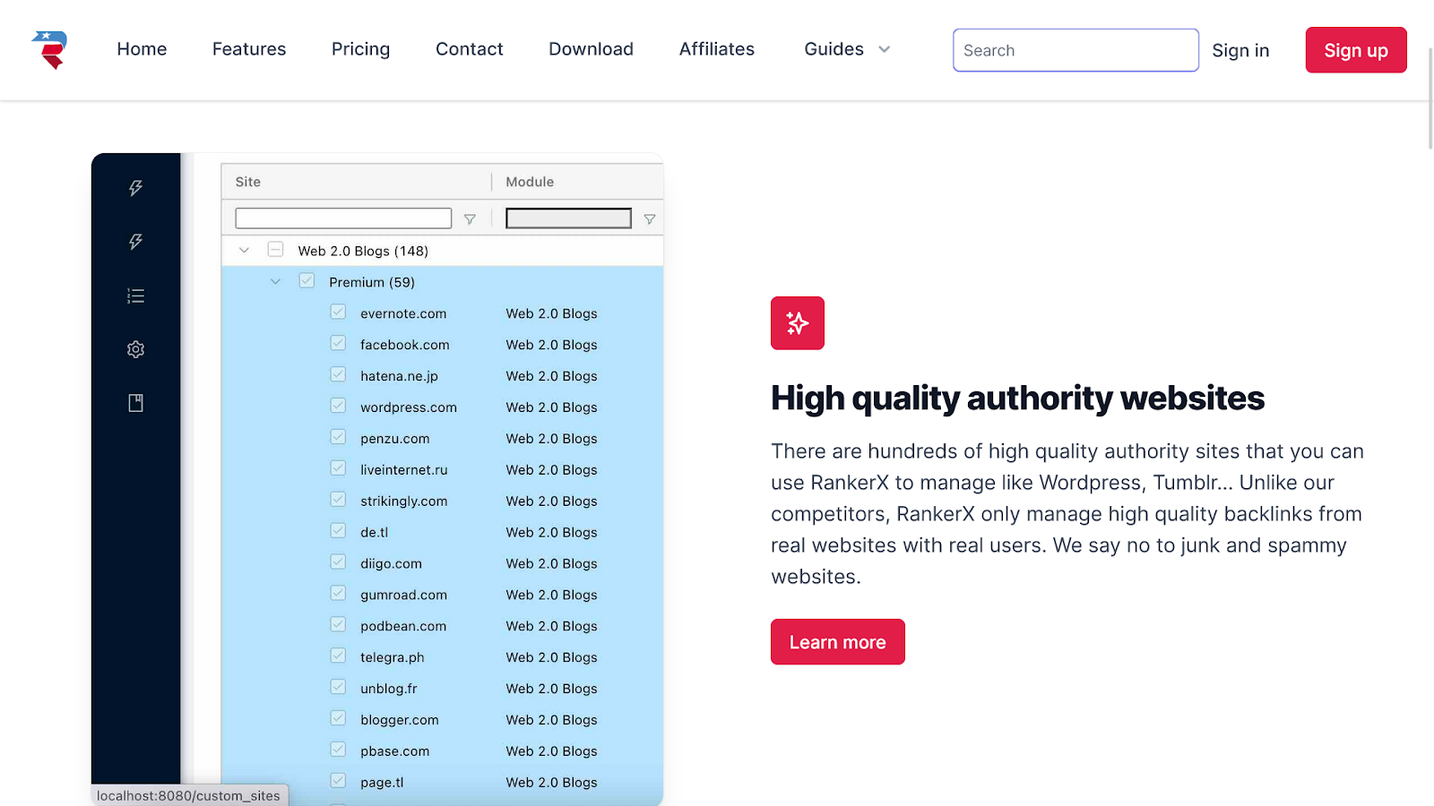Viewport: 1434px width, 806px height.
Task: Click the filter funnel icon beside Site filter
Action: pos(470,219)
